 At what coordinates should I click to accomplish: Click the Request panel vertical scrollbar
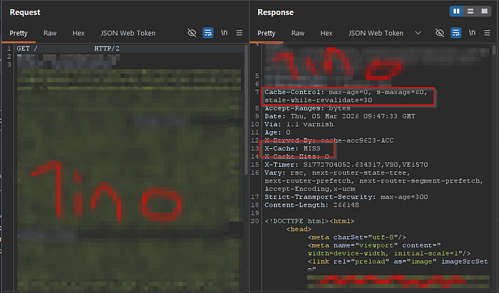(x=246, y=110)
